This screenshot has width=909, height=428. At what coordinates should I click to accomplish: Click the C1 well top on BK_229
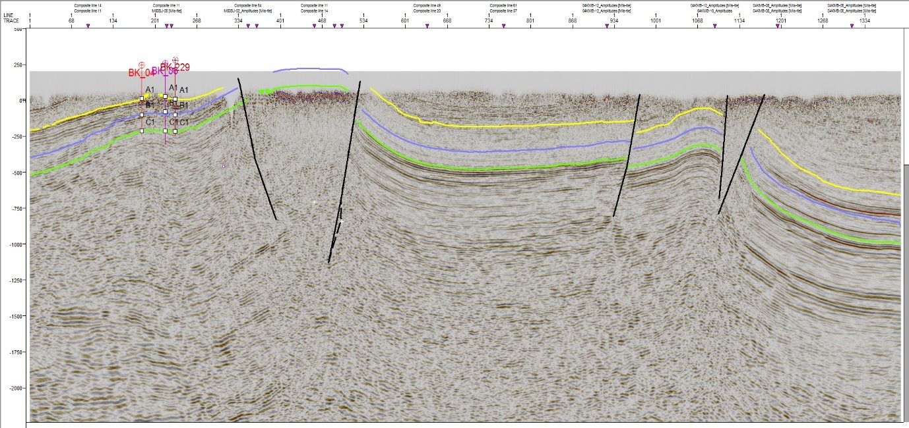click(175, 131)
